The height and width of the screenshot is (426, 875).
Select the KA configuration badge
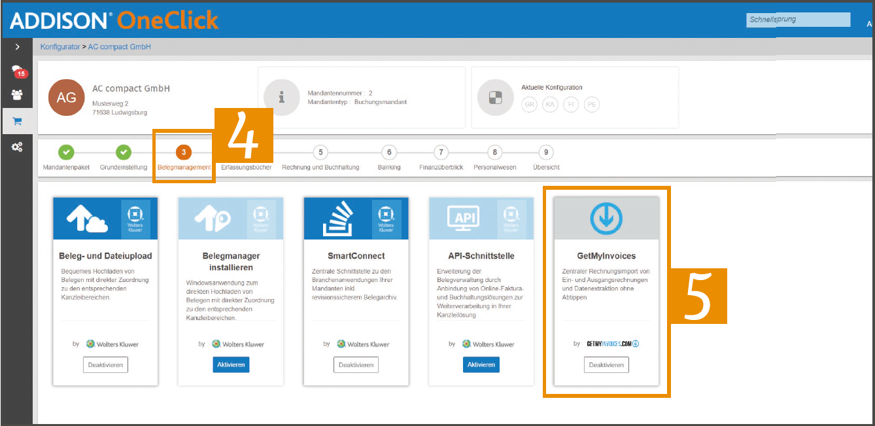tap(550, 104)
